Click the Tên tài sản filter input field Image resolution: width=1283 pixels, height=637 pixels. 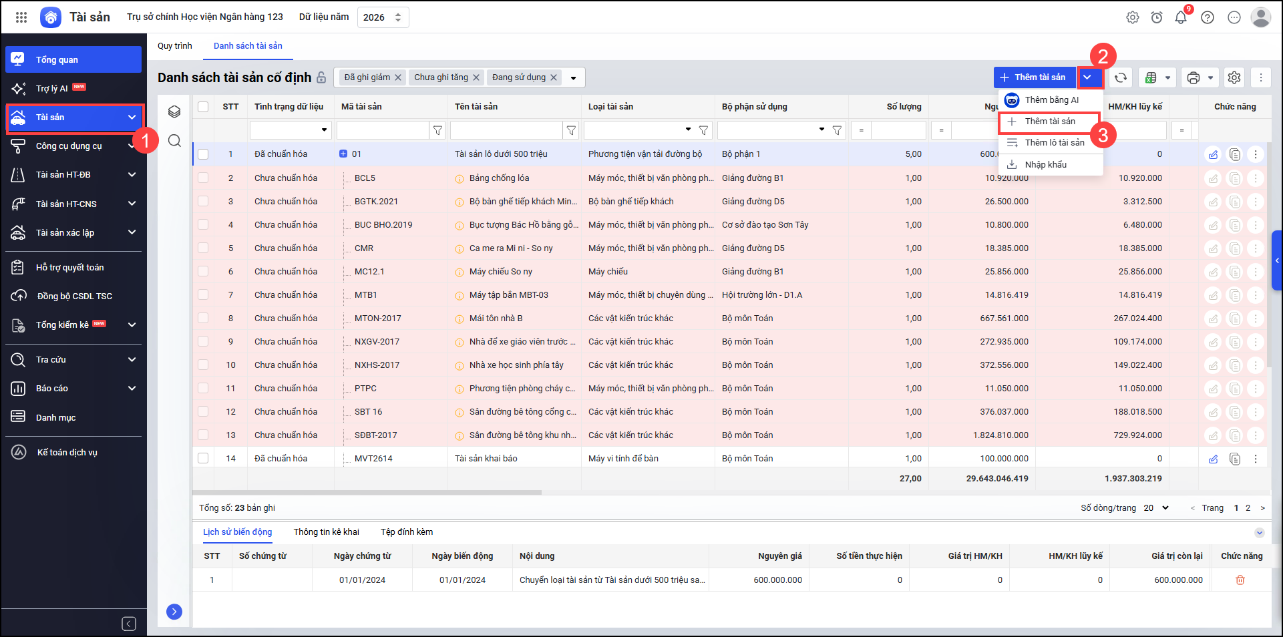pos(506,130)
